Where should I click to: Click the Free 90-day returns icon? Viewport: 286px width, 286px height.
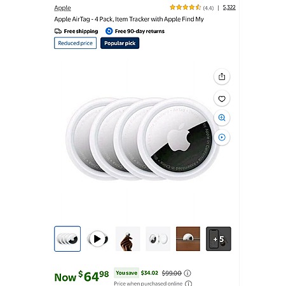(109, 31)
